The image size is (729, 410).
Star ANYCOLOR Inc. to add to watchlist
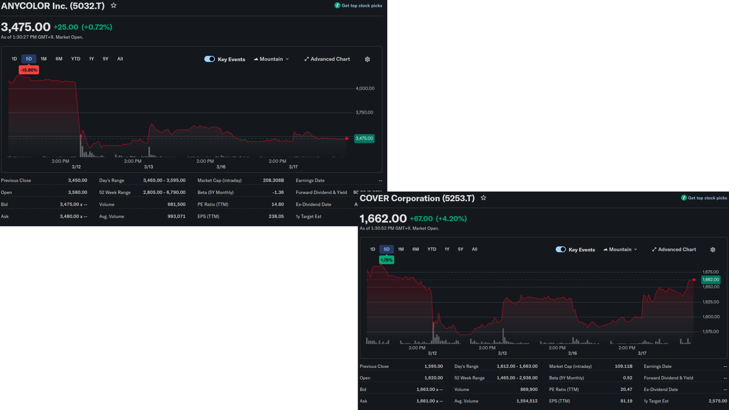point(114,6)
